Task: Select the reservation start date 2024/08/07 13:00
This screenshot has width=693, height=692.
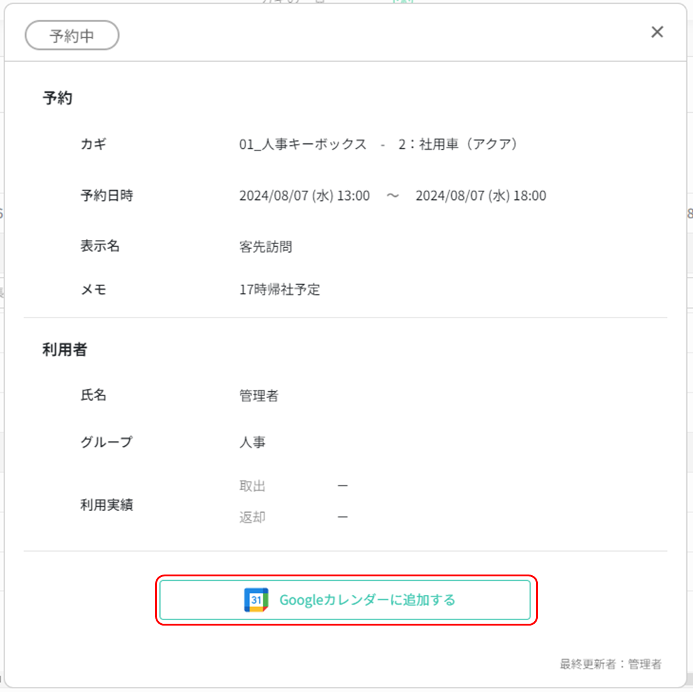Action: (x=305, y=196)
